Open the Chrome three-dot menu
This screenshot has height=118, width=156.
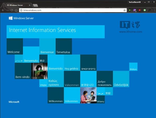[x=154, y=10]
